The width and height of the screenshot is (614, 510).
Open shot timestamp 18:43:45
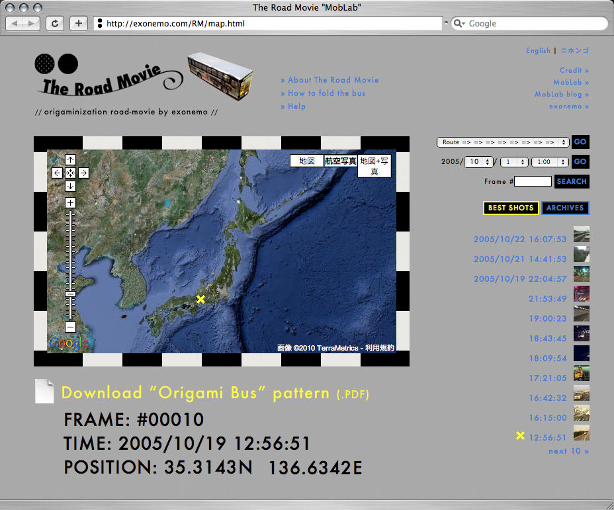(x=548, y=339)
